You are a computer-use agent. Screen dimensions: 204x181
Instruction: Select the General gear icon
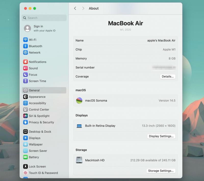click(x=25, y=90)
